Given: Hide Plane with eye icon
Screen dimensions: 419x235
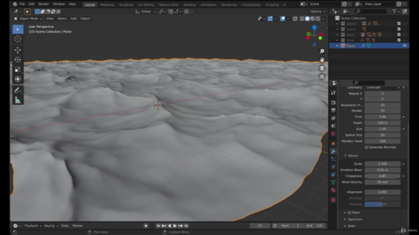Looking at the screenshot, I should pos(405,46).
